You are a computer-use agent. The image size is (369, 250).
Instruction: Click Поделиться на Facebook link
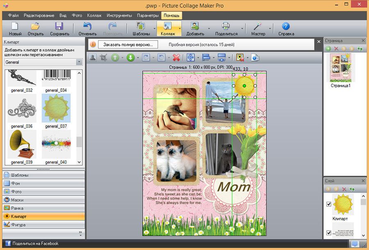pyautogui.click(x=35, y=243)
